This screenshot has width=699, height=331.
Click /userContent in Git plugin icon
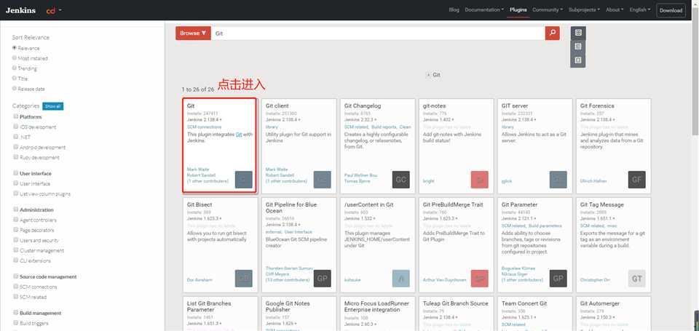tap(400, 279)
